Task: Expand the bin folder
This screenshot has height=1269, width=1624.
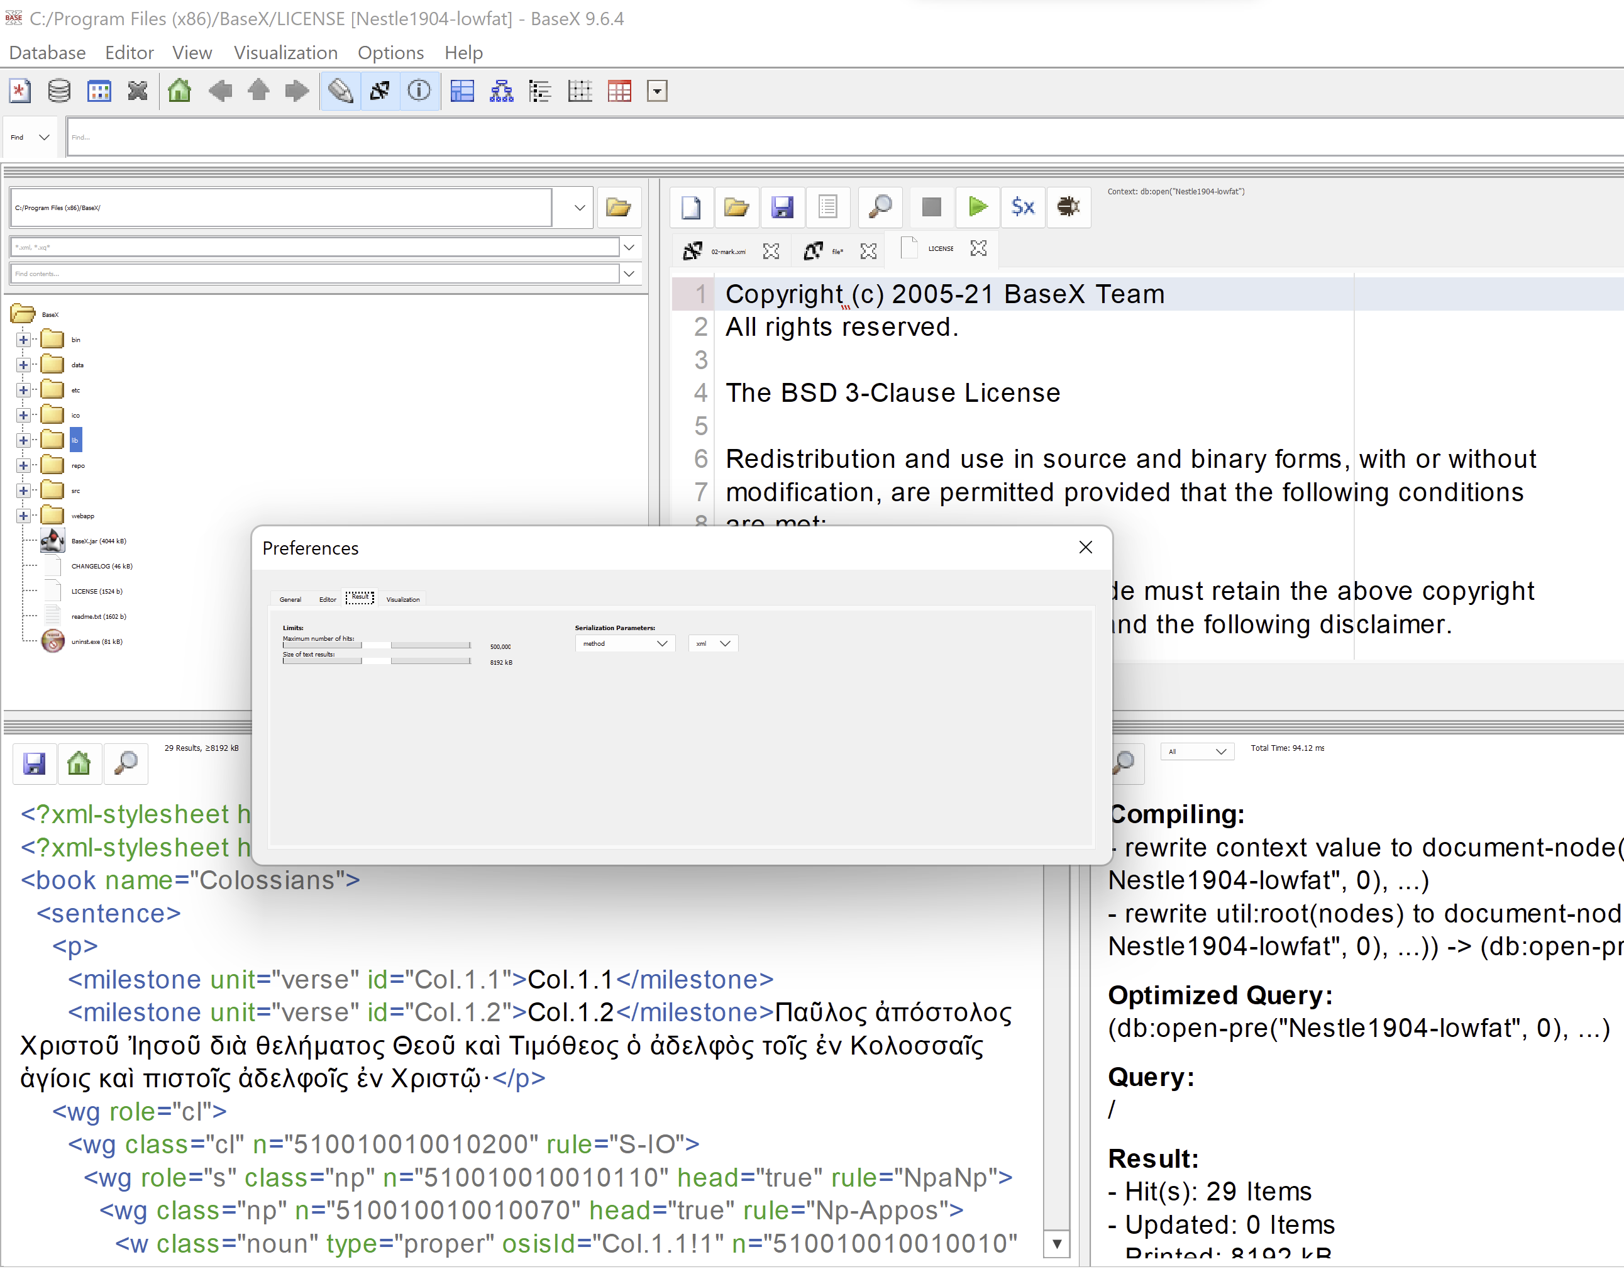Action: tap(24, 340)
